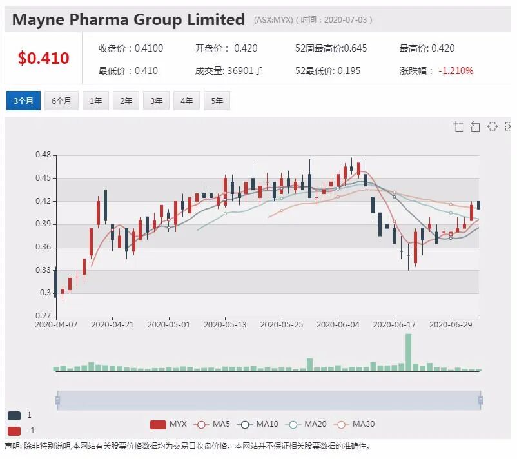Hide the MA10 moving average line
The image size is (517, 459).
pyautogui.click(x=257, y=424)
